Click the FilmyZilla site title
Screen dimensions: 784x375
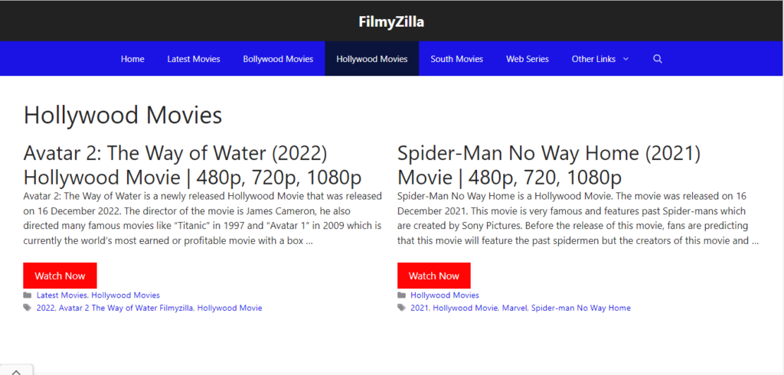(391, 21)
